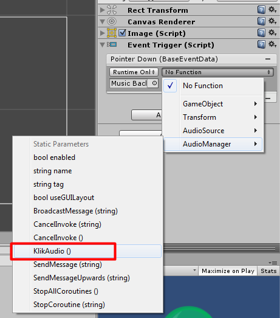Select bool enabled entry
This screenshot has height=318, width=280.
click(x=87, y=157)
